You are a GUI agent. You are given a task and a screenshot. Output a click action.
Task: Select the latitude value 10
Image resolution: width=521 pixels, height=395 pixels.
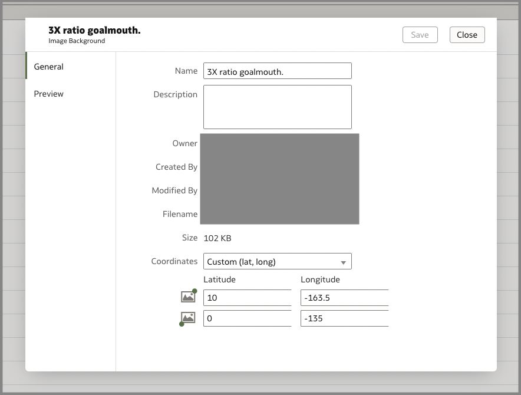coord(247,298)
